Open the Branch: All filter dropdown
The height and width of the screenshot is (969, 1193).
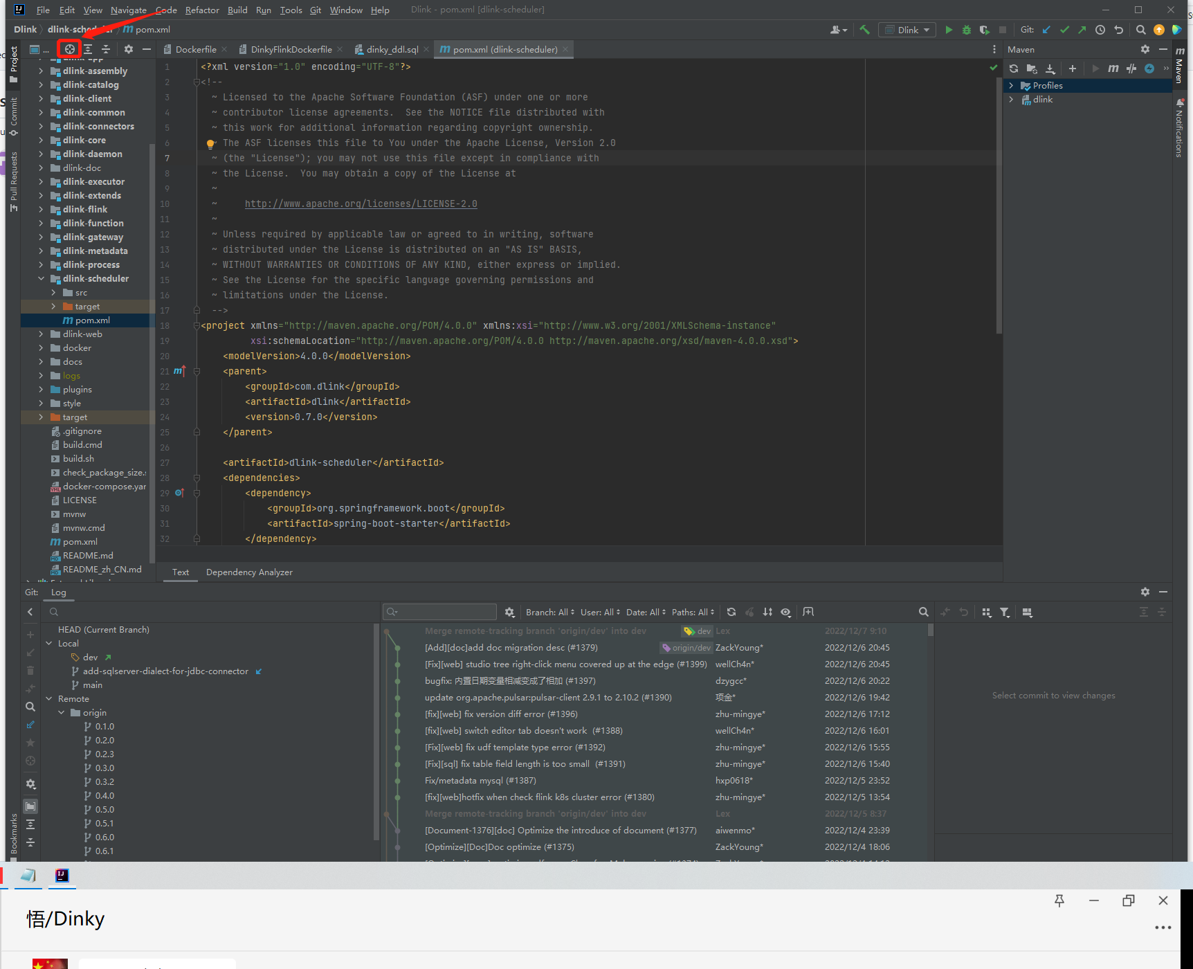(x=549, y=612)
